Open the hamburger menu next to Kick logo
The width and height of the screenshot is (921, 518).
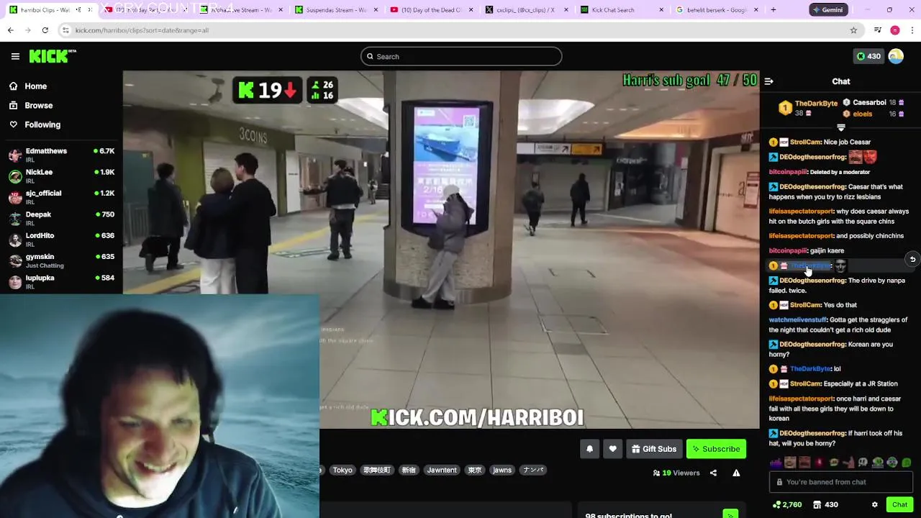click(x=15, y=56)
